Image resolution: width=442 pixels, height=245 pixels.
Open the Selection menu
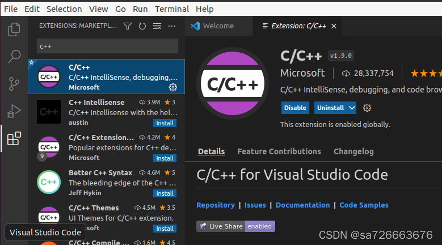[64, 9]
